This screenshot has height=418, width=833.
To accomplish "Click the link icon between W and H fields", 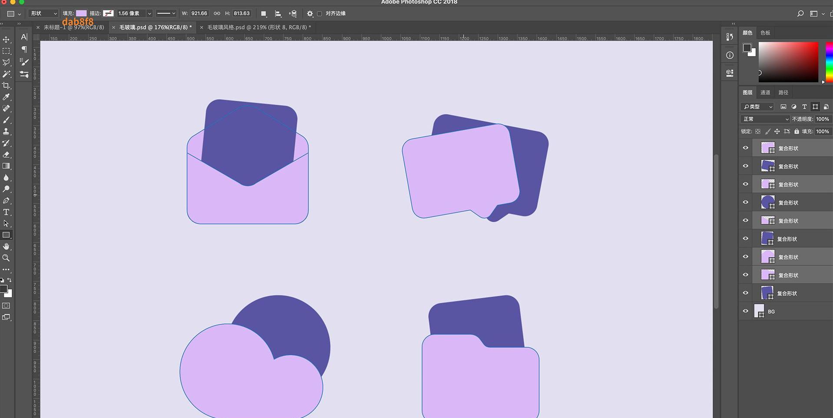I will coord(217,13).
